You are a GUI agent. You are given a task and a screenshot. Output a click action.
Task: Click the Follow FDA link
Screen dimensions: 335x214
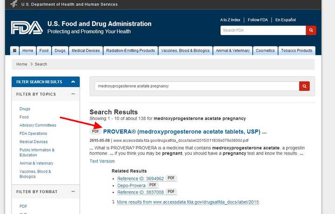(258, 20)
